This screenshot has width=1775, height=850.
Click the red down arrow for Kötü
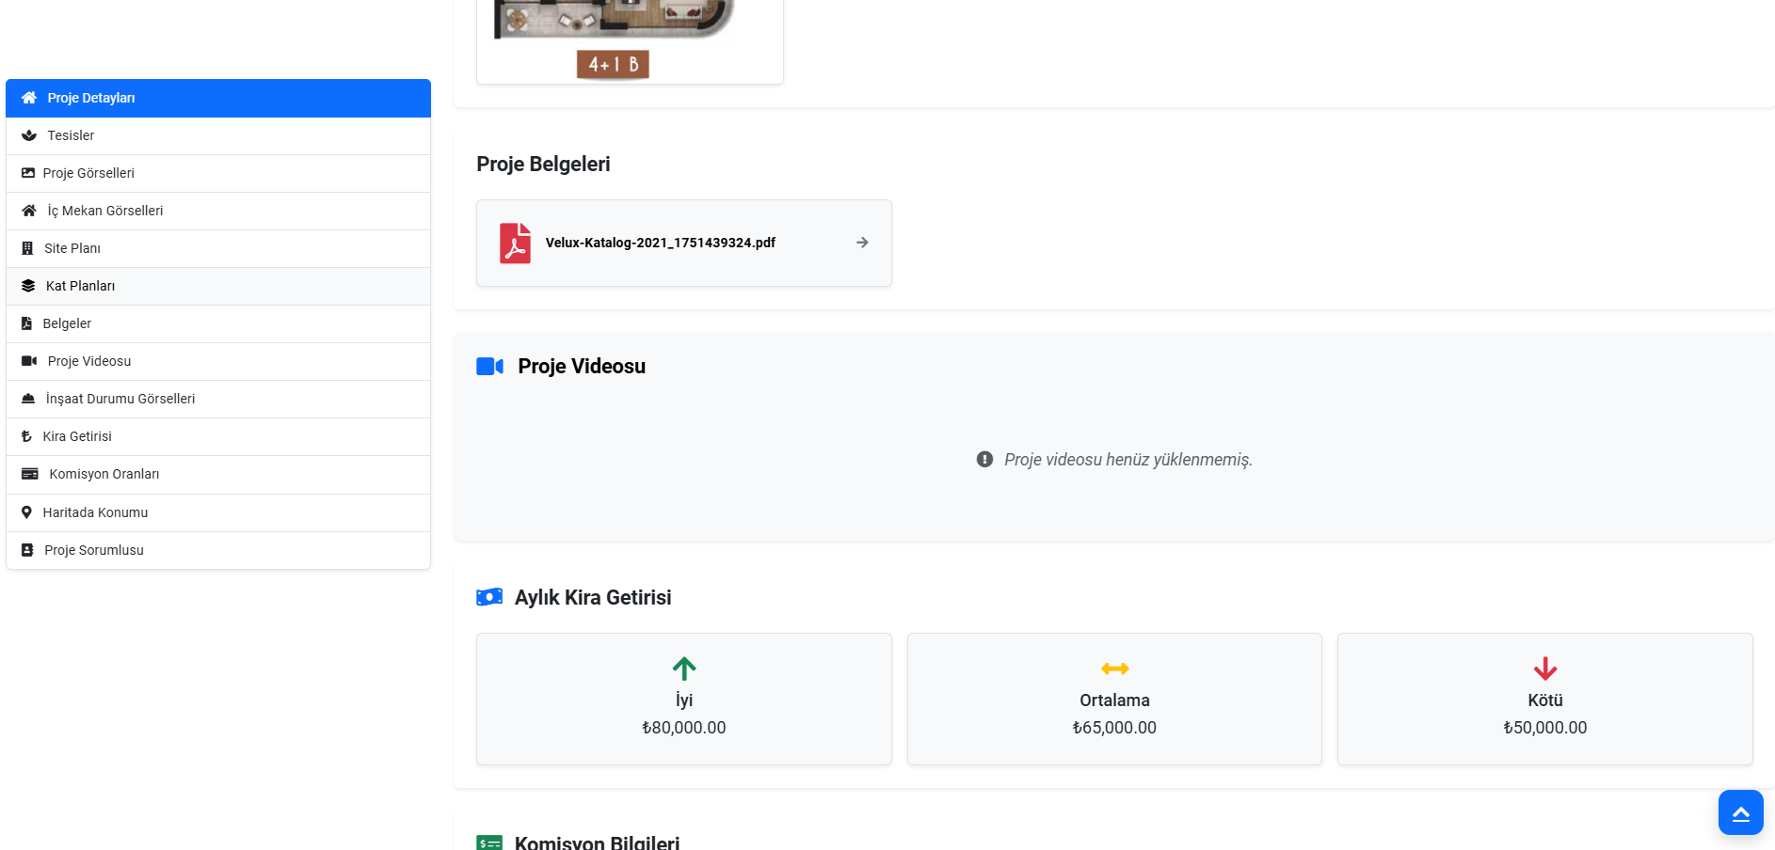(1544, 669)
